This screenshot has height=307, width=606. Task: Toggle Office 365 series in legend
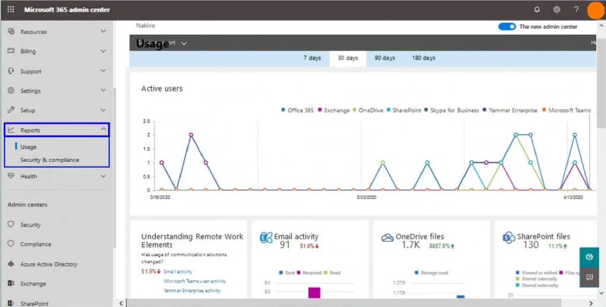click(297, 111)
